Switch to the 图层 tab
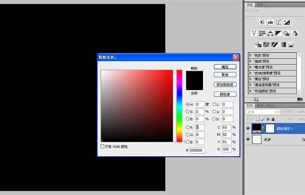The image size is (305, 195). pos(250,106)
